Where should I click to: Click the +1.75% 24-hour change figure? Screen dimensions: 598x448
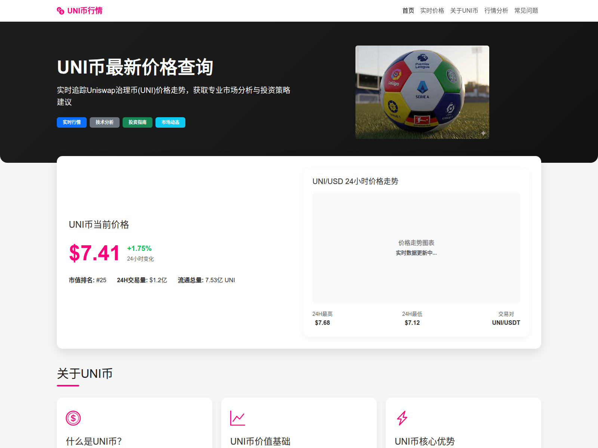(139, 249)
